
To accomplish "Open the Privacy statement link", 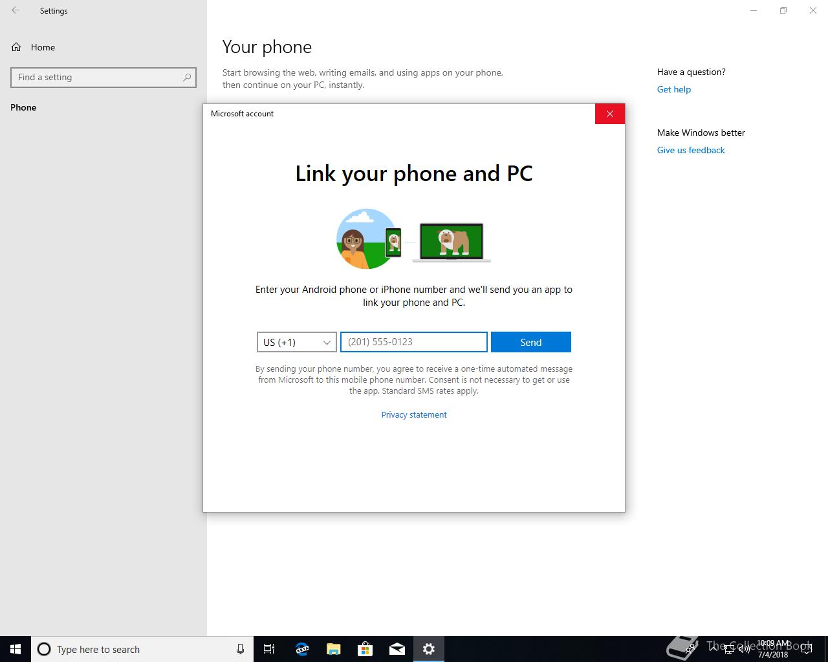I will click(414, 415).
